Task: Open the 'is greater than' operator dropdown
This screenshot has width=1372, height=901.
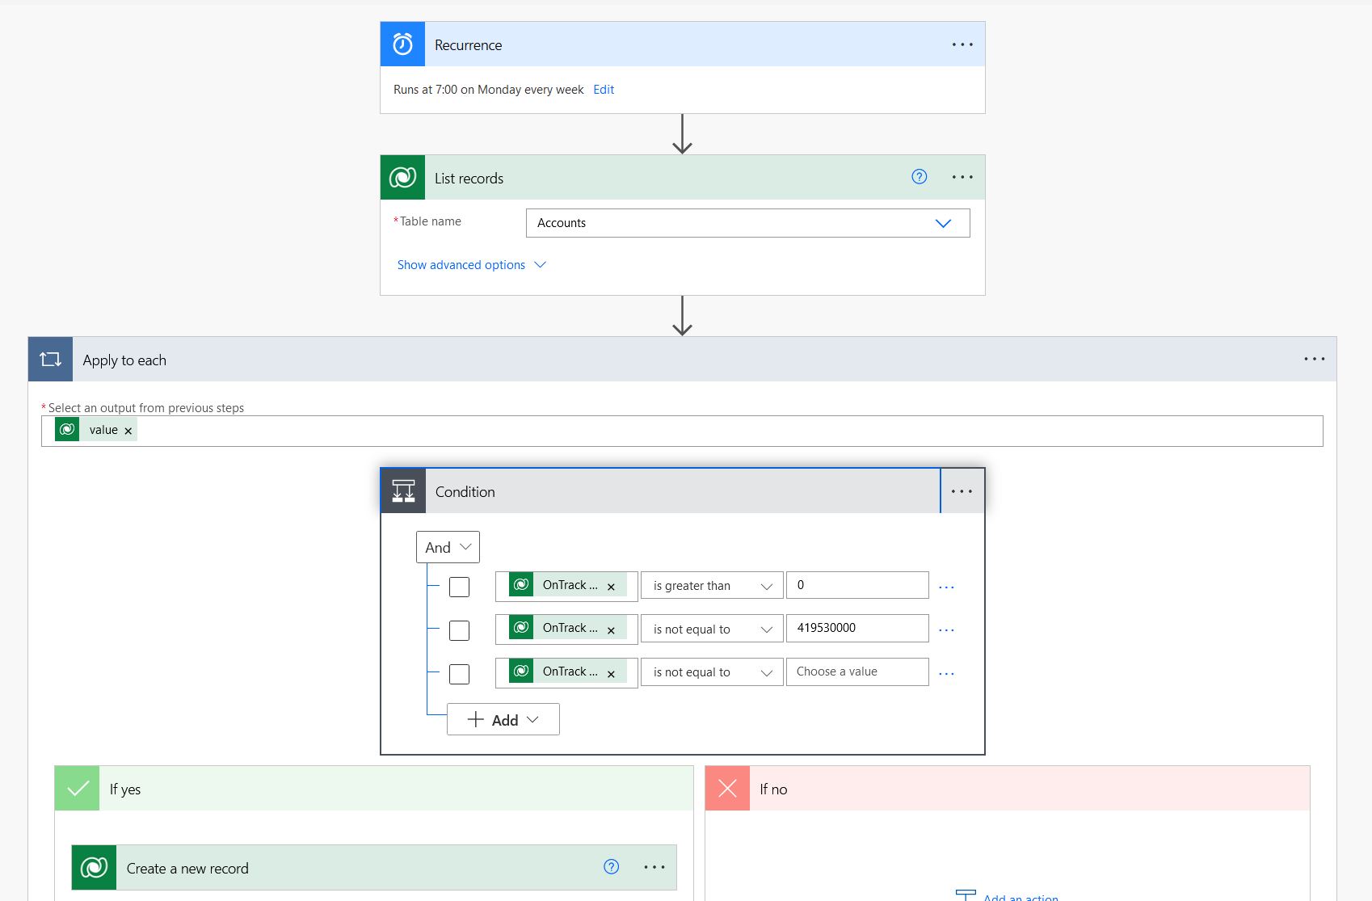Action: pos(712,586)
